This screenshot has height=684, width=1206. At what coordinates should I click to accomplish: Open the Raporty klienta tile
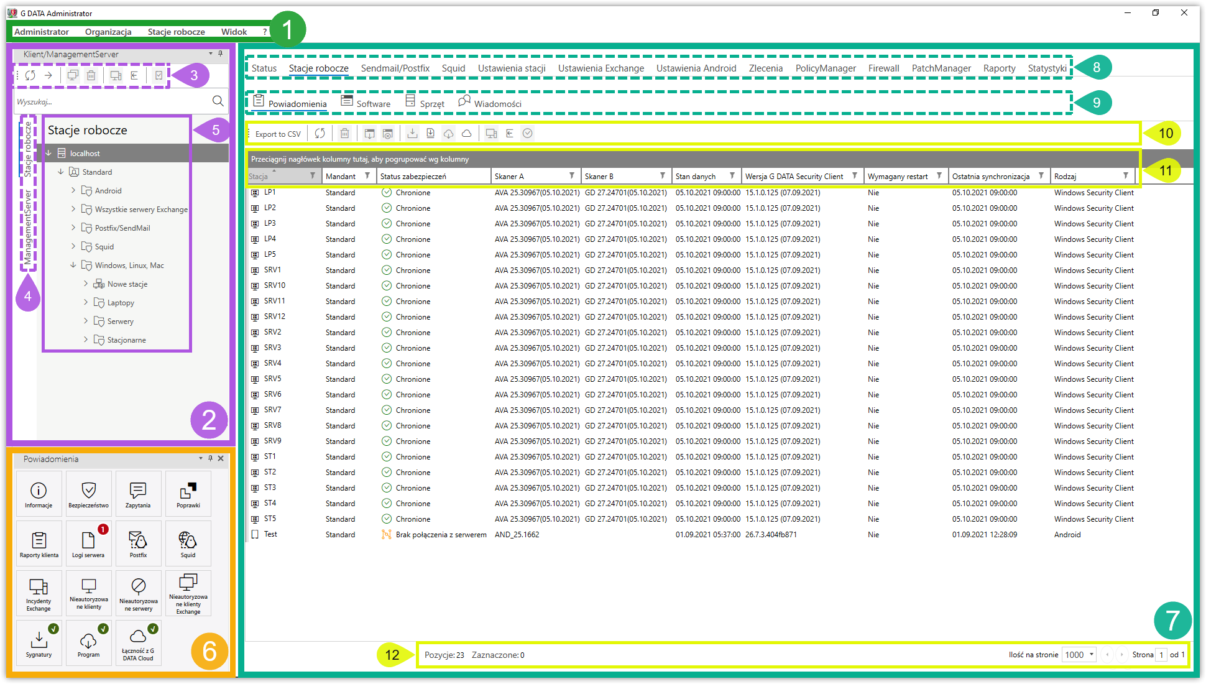[39, 543]
